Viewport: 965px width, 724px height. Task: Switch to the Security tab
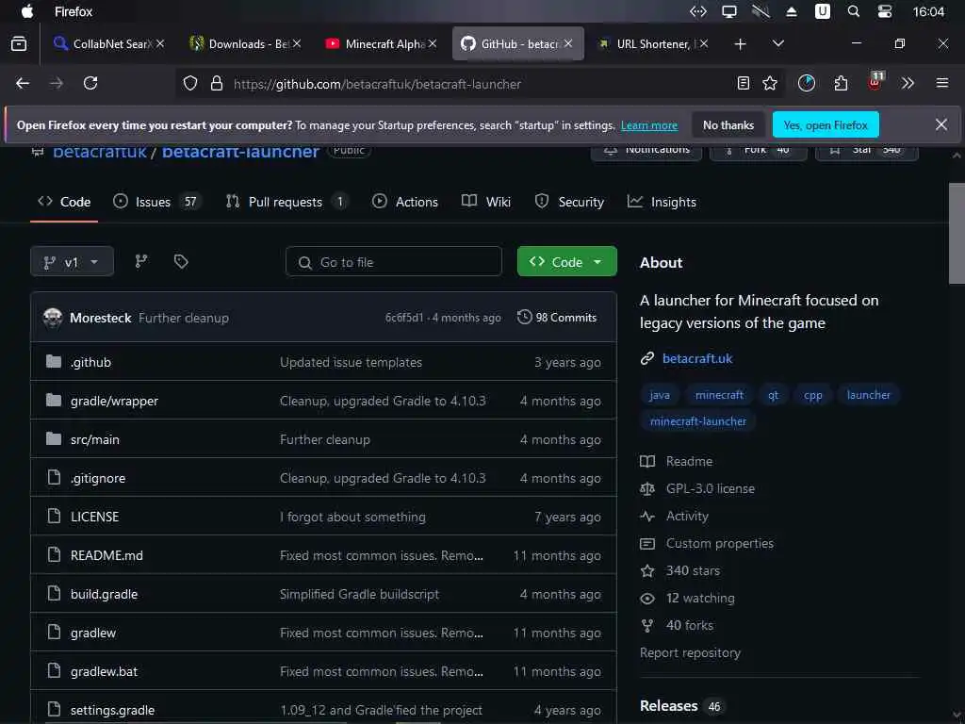pyautogui.click(x=569, y=202)
